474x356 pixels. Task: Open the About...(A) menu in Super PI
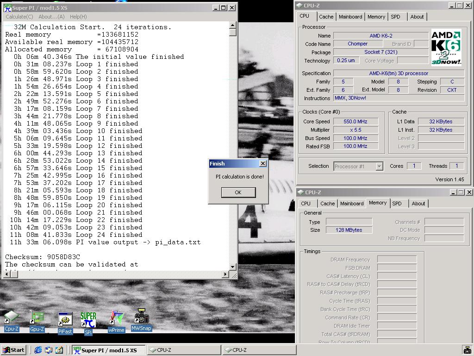coord(52,17)
